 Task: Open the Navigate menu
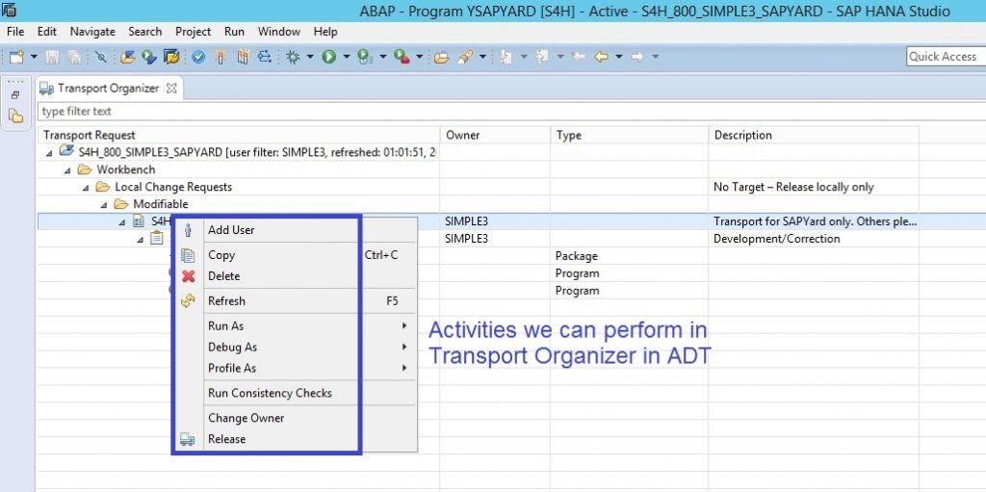tap(92, 32)
